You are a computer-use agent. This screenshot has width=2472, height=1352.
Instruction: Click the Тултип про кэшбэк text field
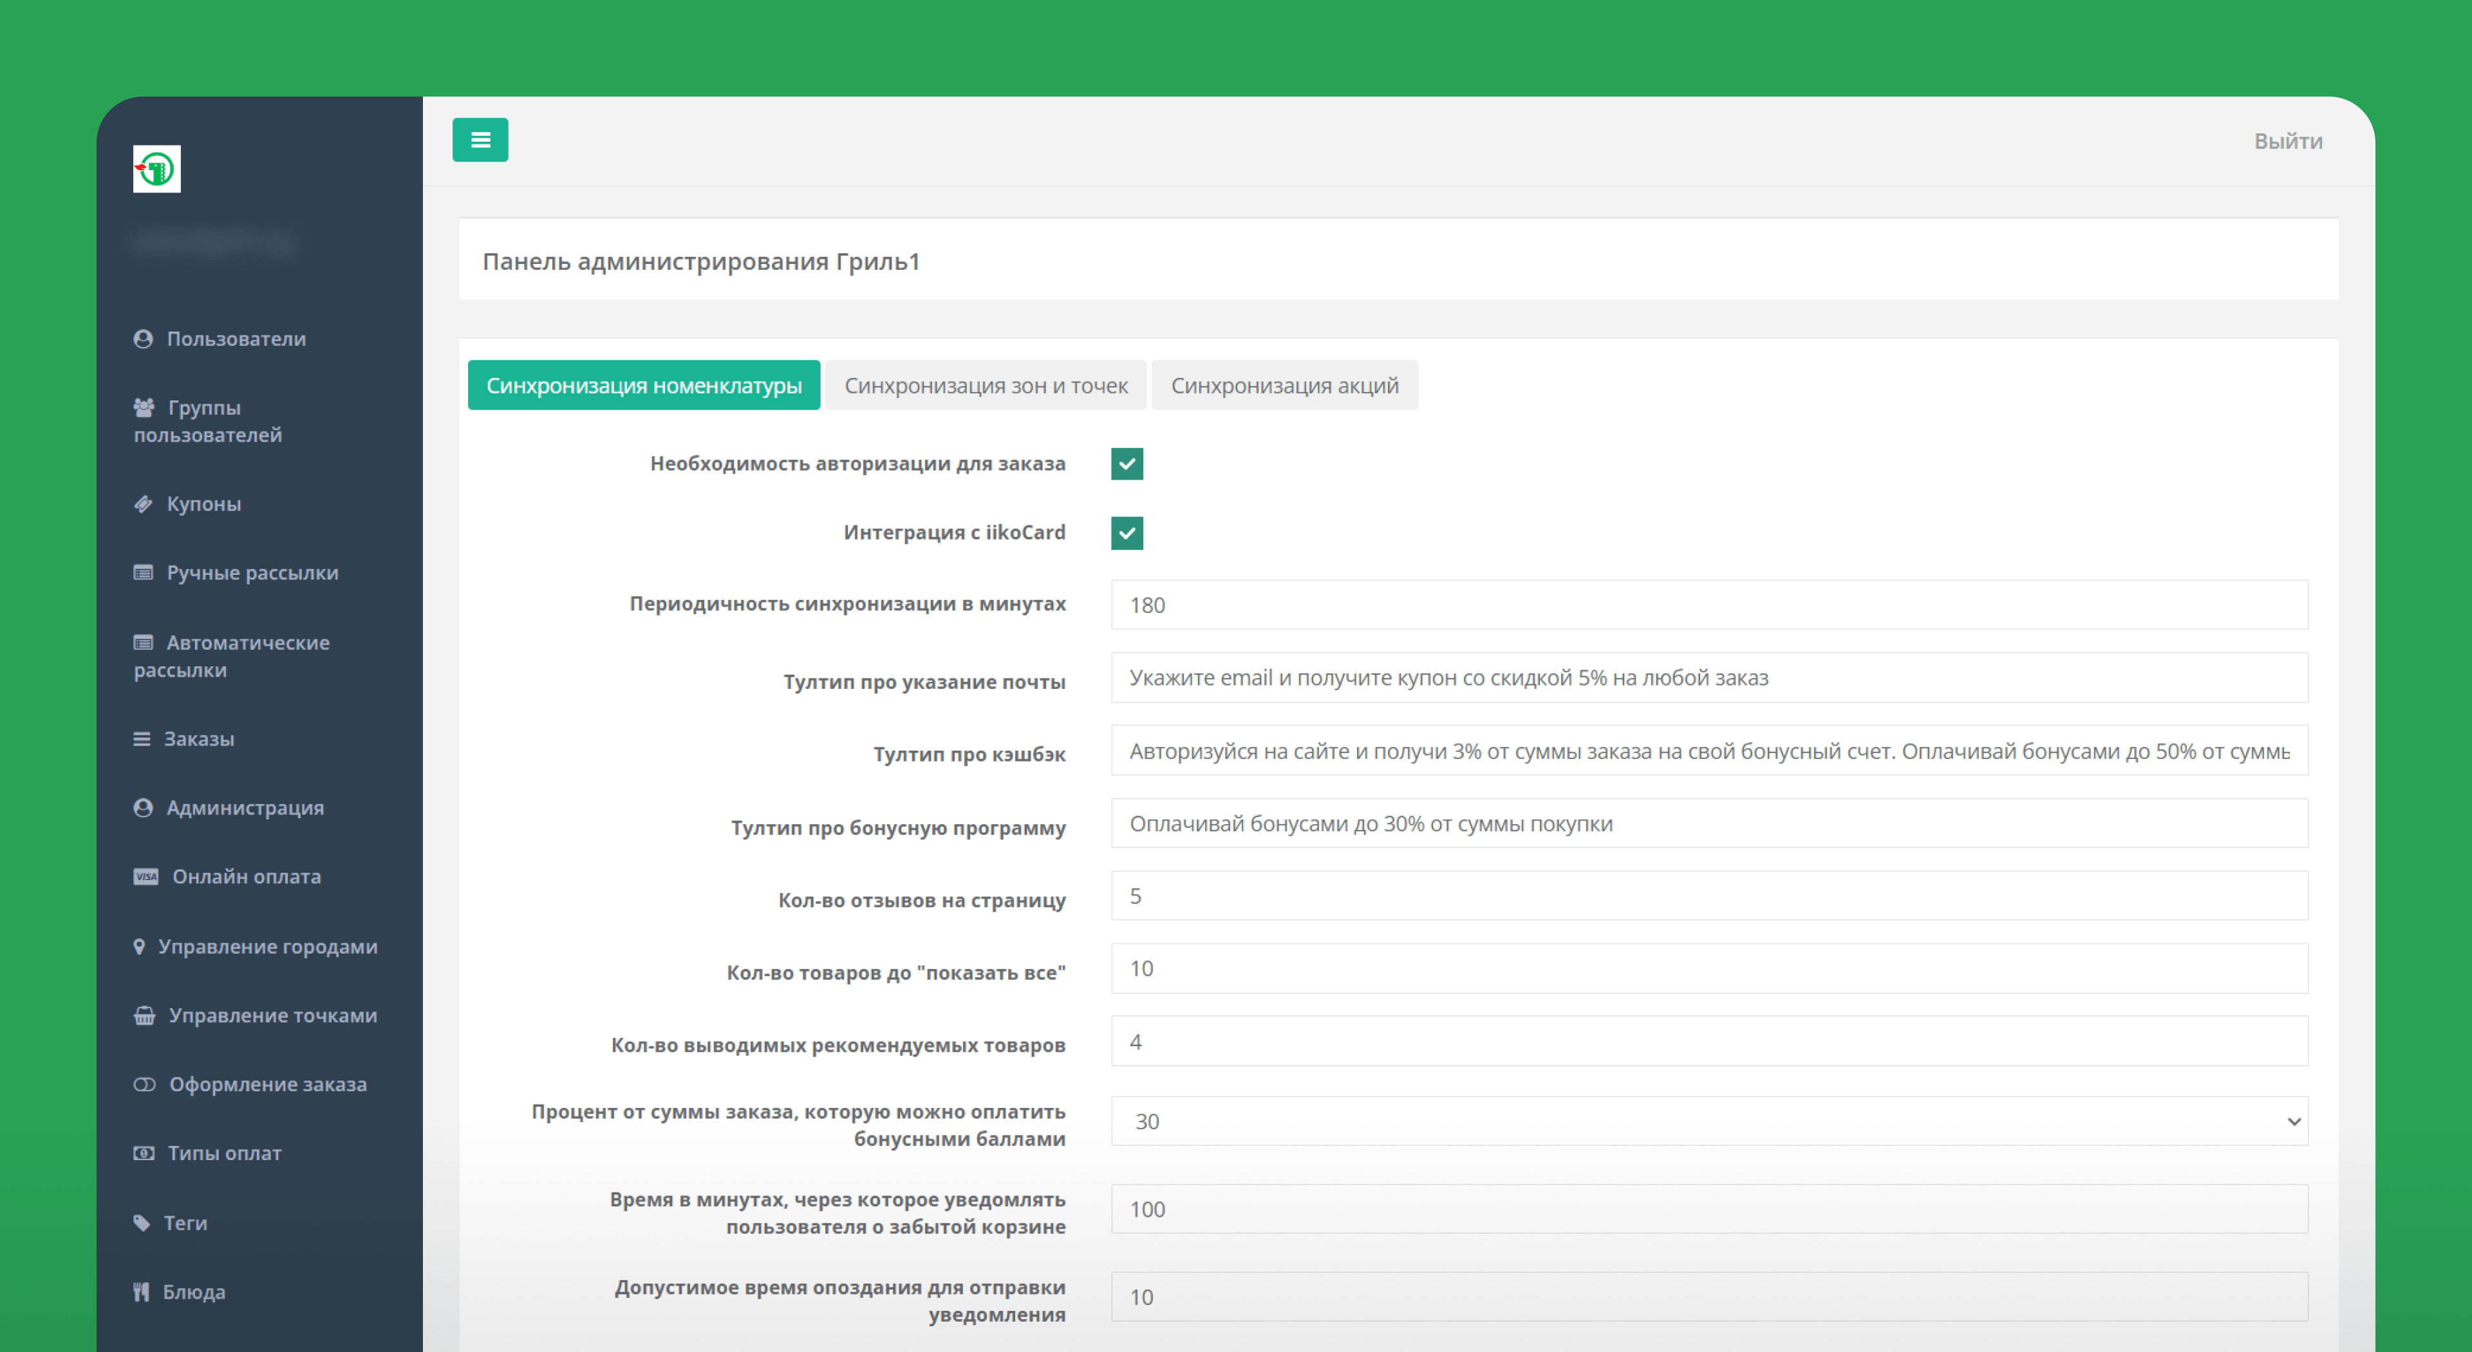(x=1708, y=751)
